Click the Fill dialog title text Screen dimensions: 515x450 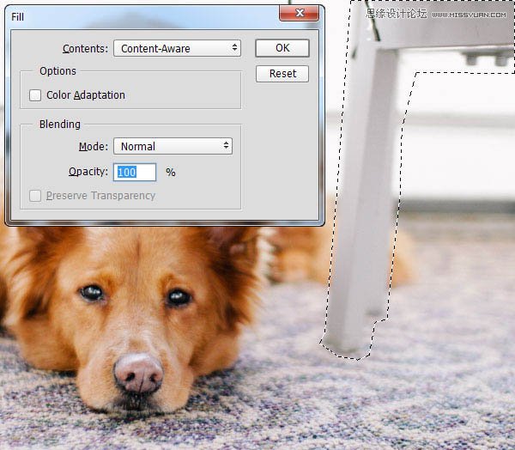tap(17, 17)
